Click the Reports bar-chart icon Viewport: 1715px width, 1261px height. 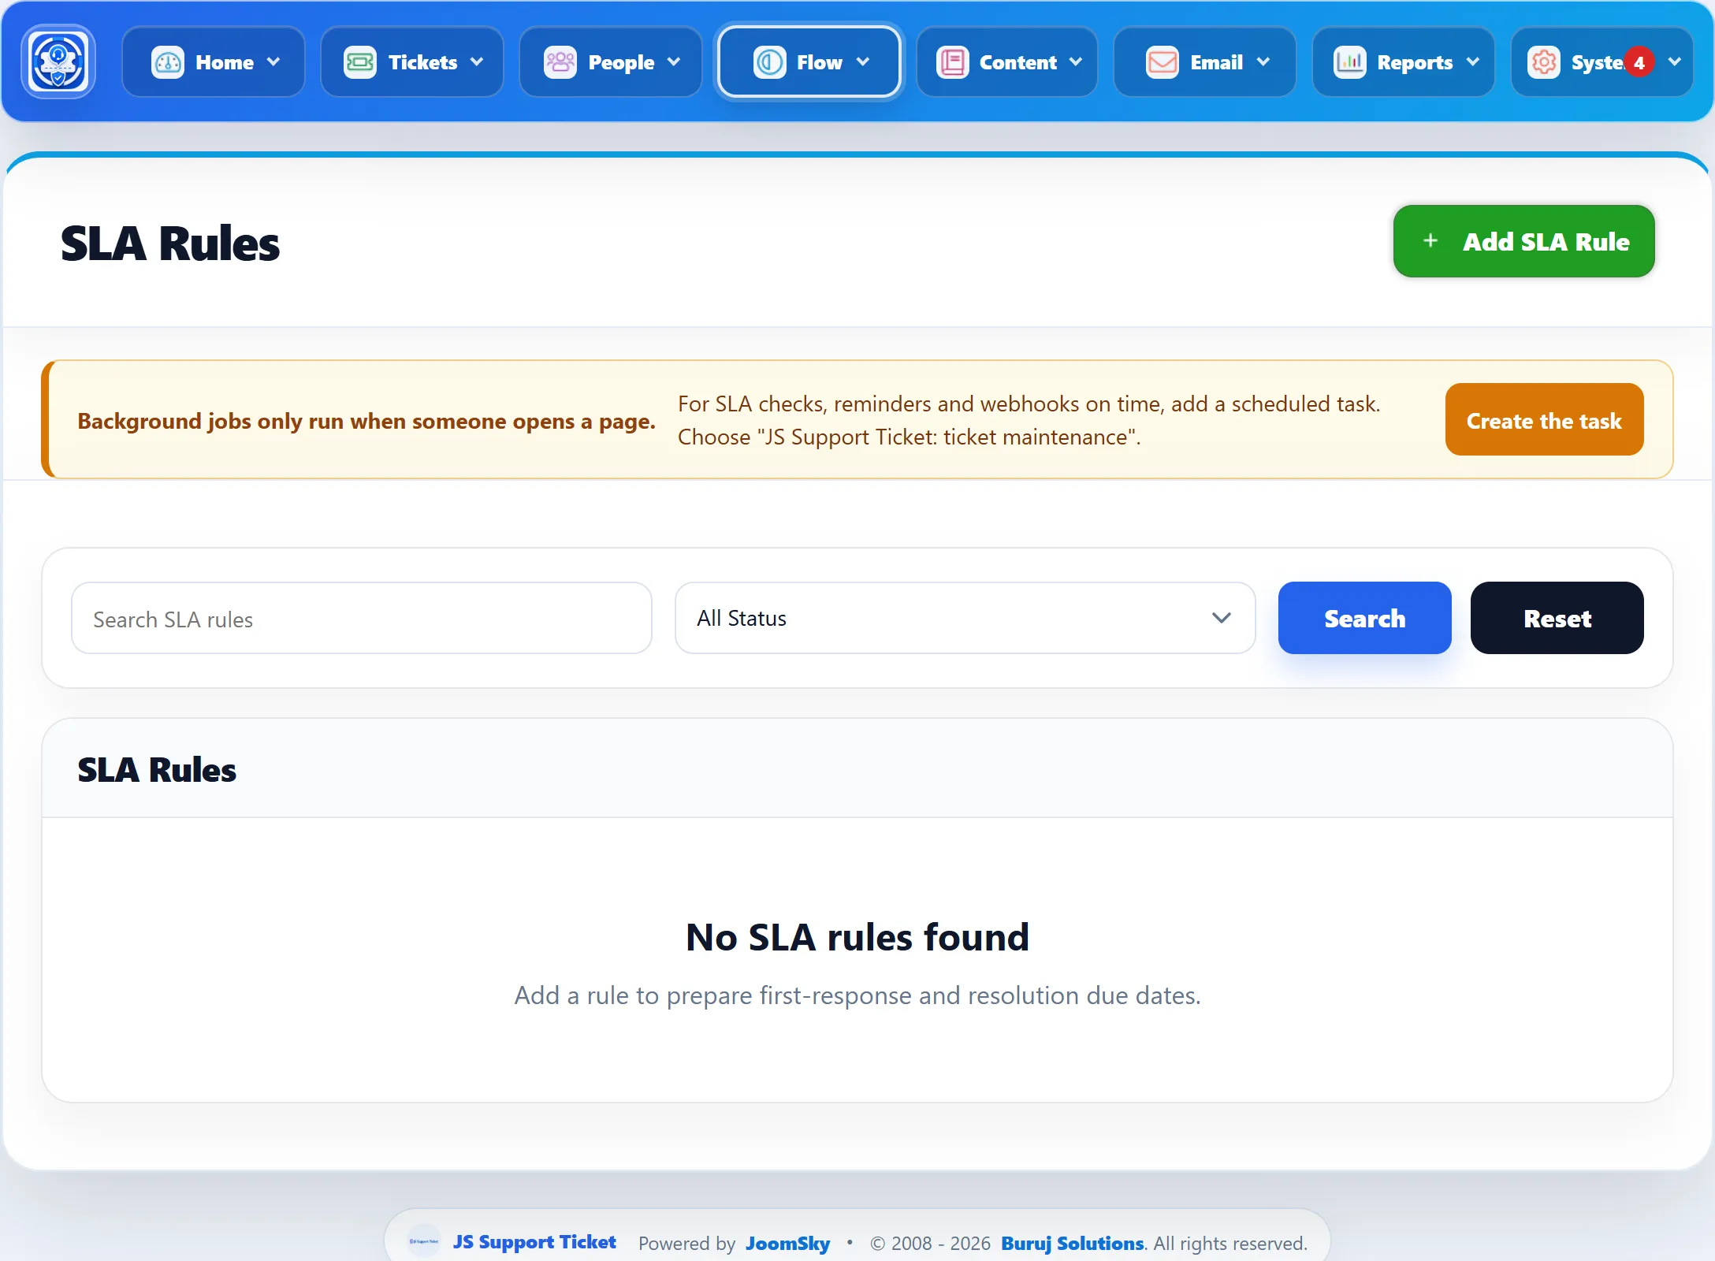click(1349, 62)
